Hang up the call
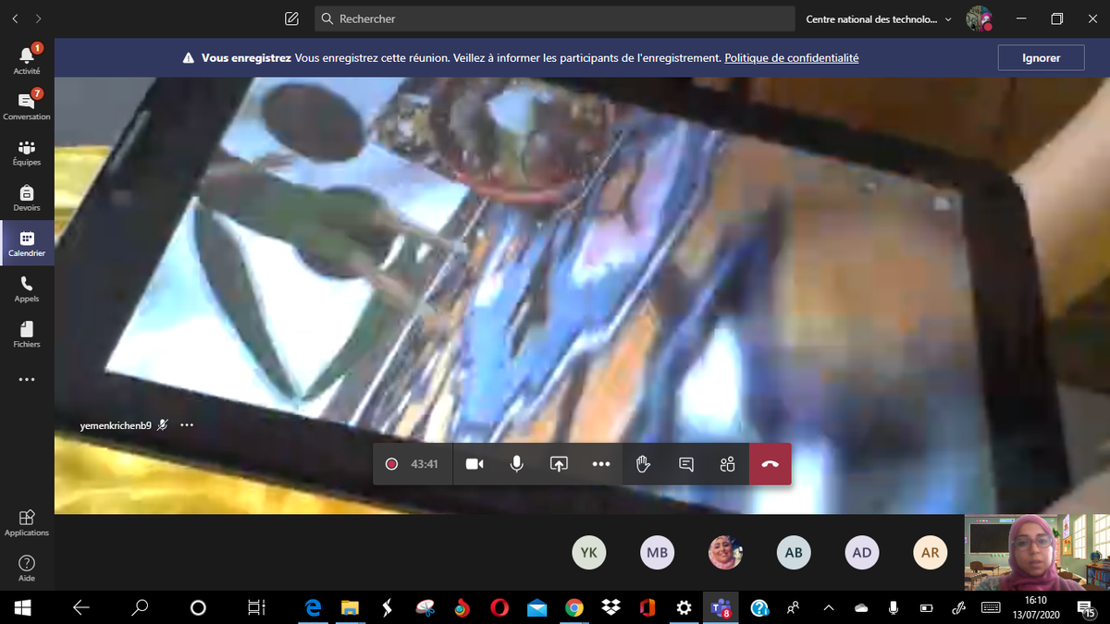 [x=770, y=464]
